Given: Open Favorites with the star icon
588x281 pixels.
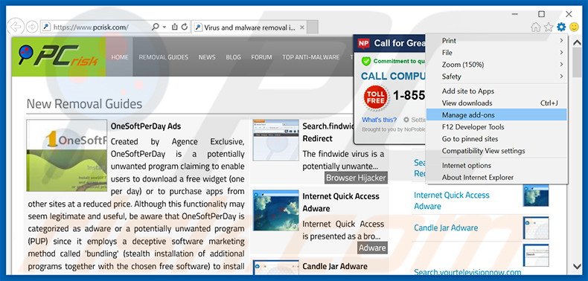Looking at the screenshot, I should [x=549, y=27].
